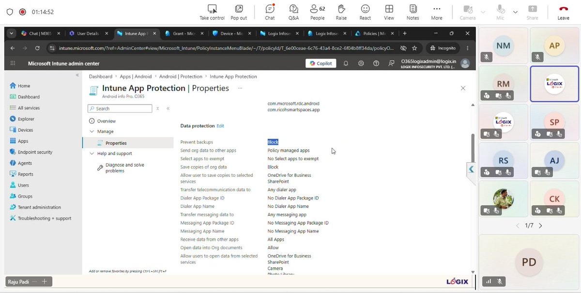Click the Dashboard breadcrumb link
581x293 pixels.
(x=101, y=77)
